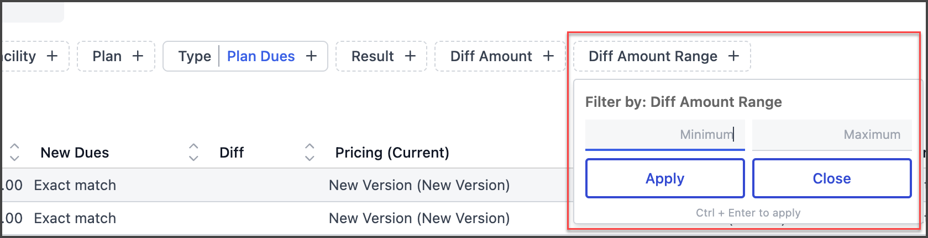
Task: Open the Plan filter chip
Action: click(x=116, y=56)
